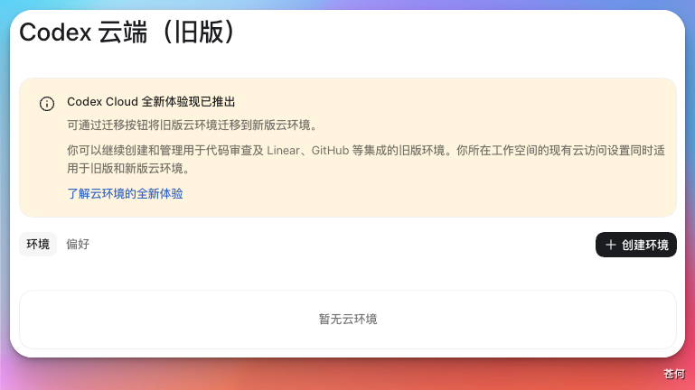The width and height of the screenshot is (695, 390).
Task: Open the 了解云环境的全新体验 link
Action: coord(125,193)
